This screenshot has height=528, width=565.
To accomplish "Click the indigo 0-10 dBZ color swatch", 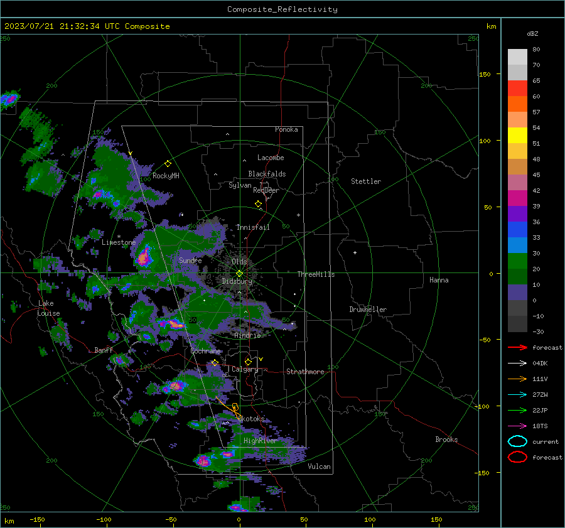I will point(517,293).
